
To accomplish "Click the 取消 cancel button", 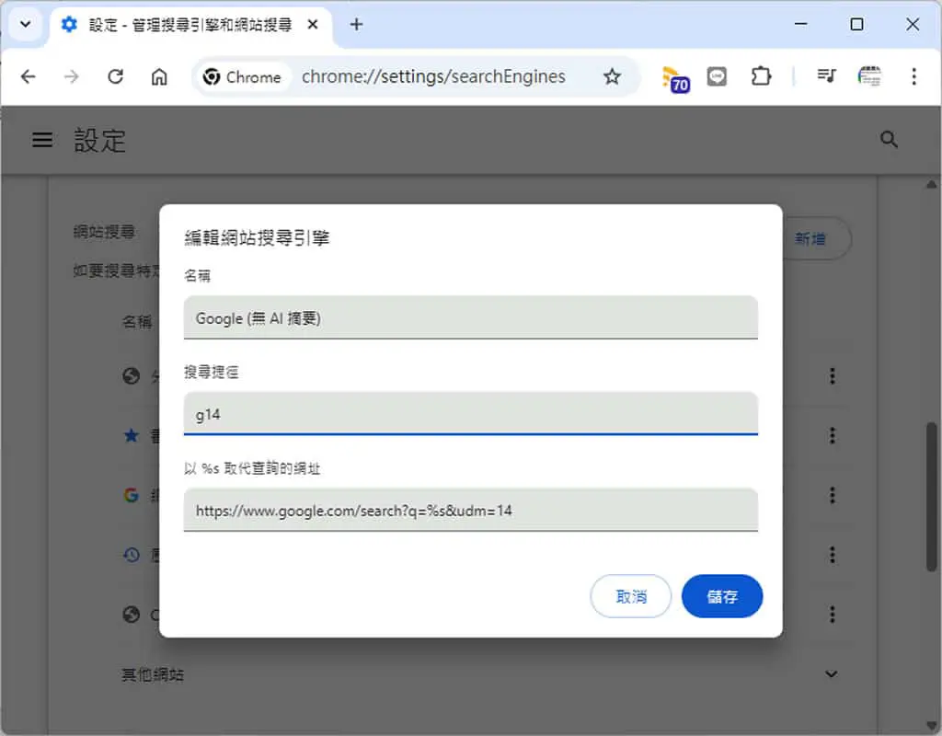I will tap(631, 596).
